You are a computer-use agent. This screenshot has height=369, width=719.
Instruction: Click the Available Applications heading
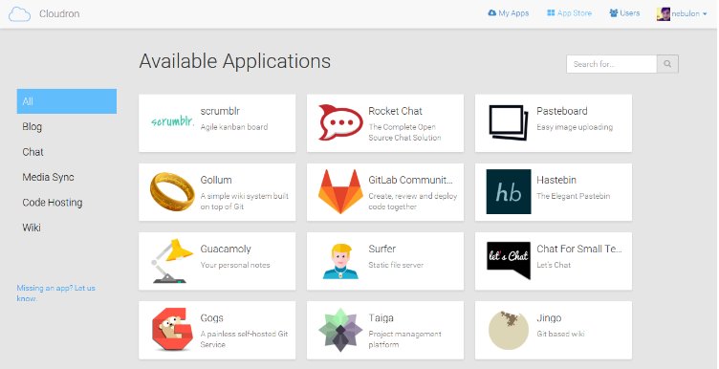pyautogui.click(x=235, y=61)
